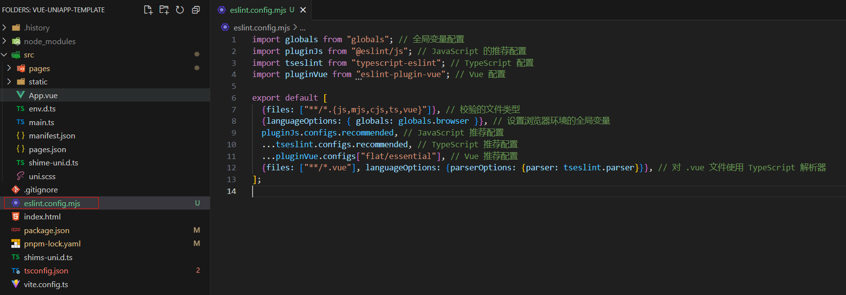Click eslint.config.mjs in the breadcrumb

pos(261,27)
